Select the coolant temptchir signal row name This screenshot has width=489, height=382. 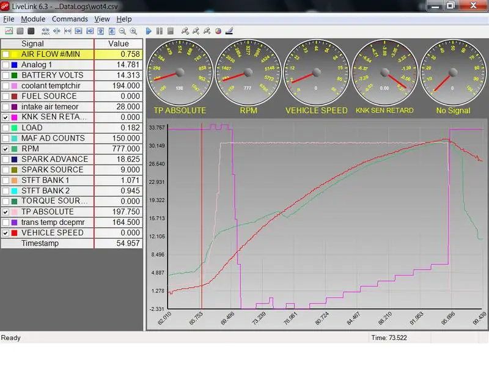(x=51, y=86)
